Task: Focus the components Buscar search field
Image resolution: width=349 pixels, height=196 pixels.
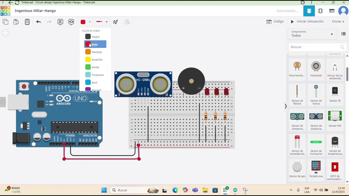Action: 317,47
